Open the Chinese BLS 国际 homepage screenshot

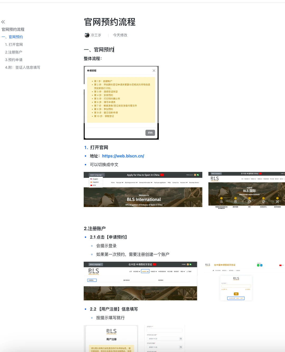click(246, 190)
